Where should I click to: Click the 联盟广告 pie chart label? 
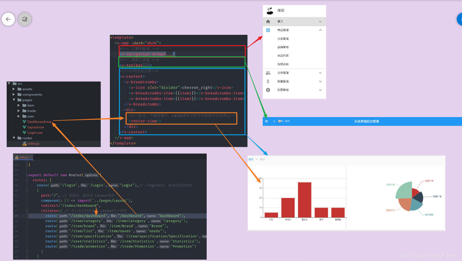(x=437, y=197)
